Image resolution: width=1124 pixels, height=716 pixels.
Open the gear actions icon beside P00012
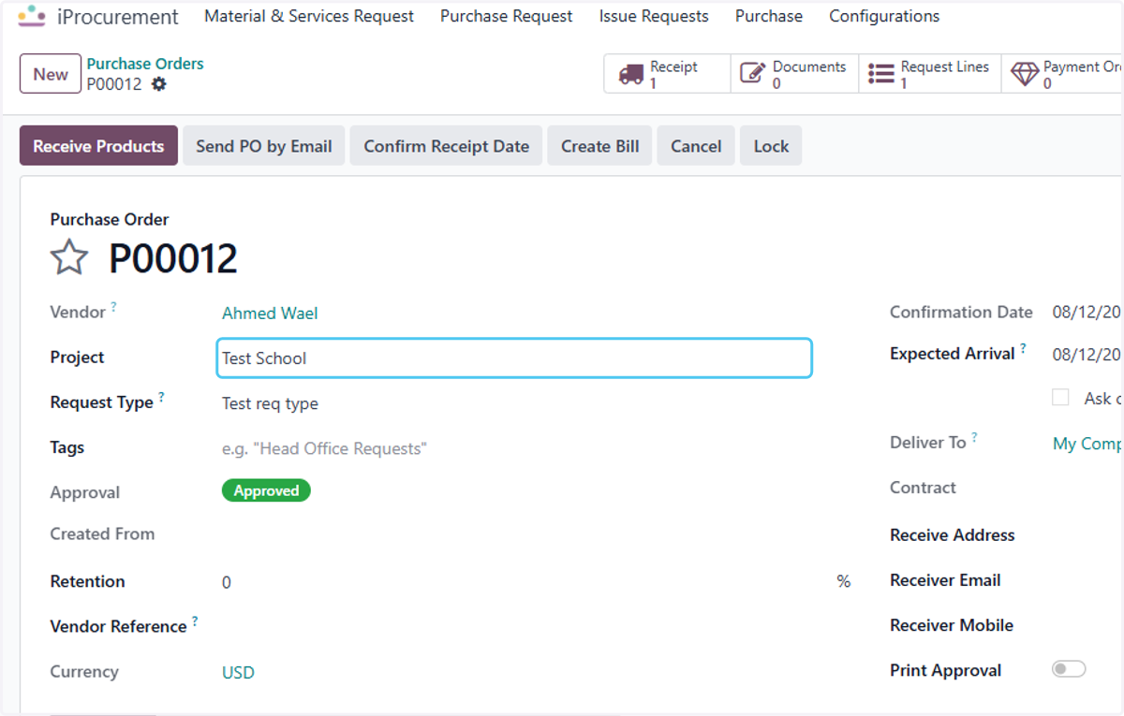coord(159,84)
